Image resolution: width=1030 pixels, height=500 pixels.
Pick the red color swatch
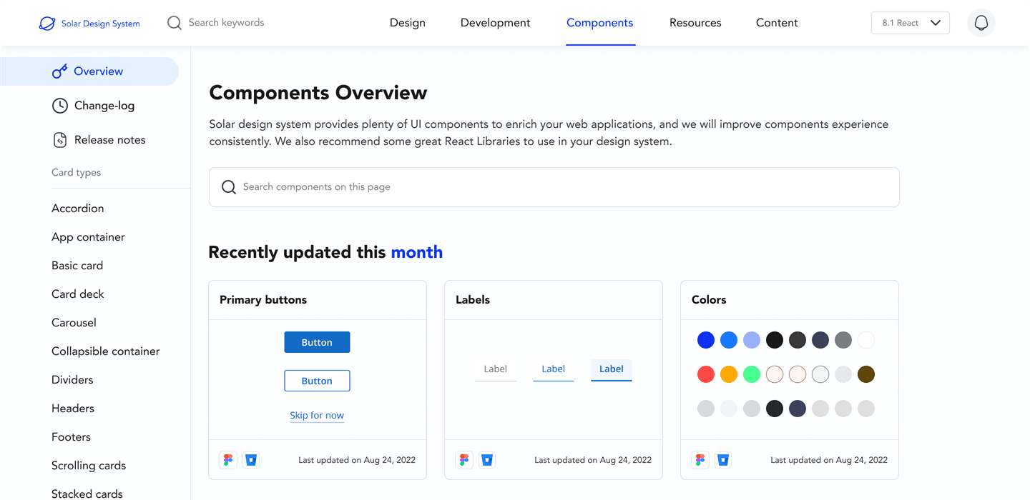(x=706, y=374)
